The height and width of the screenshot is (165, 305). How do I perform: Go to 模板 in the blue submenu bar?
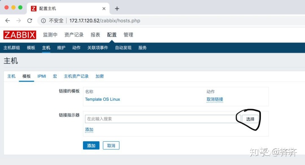[31, 48]
